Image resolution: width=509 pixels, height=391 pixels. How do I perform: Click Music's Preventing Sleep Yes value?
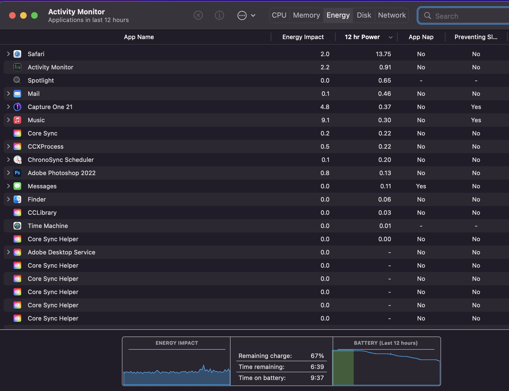click(x=476, y=120)
